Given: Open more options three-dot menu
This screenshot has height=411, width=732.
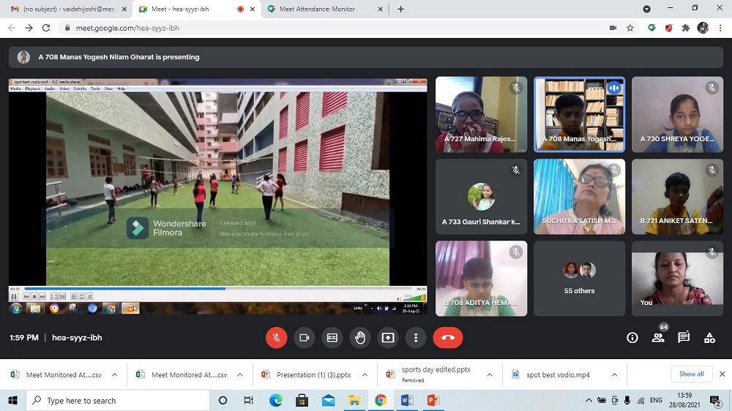Looking at the screenshot, I should pyautogui.click(x=416, y=338).
